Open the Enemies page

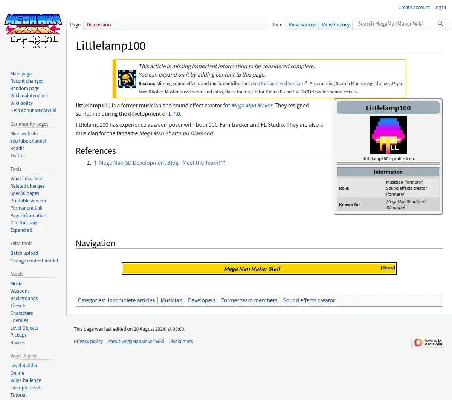tap(19, 320)
